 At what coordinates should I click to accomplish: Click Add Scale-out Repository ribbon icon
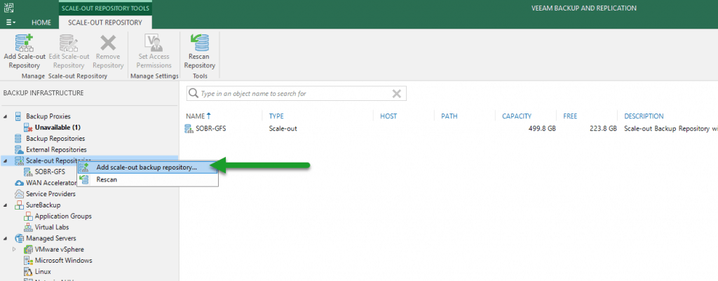24,43
